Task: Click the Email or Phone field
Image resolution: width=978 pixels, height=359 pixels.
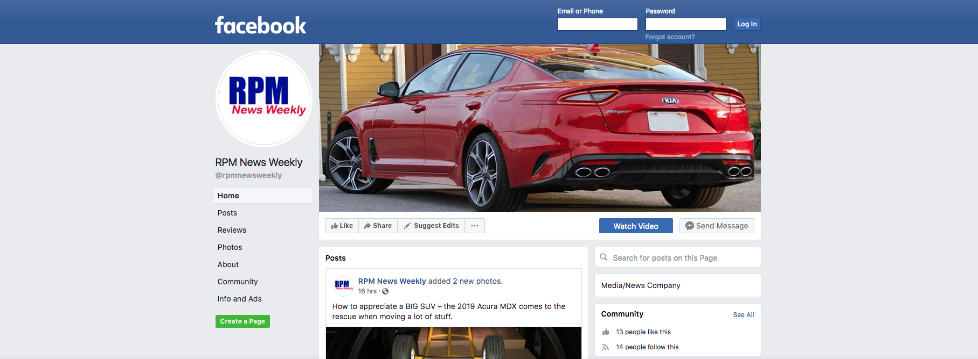Action: point(598,24)
